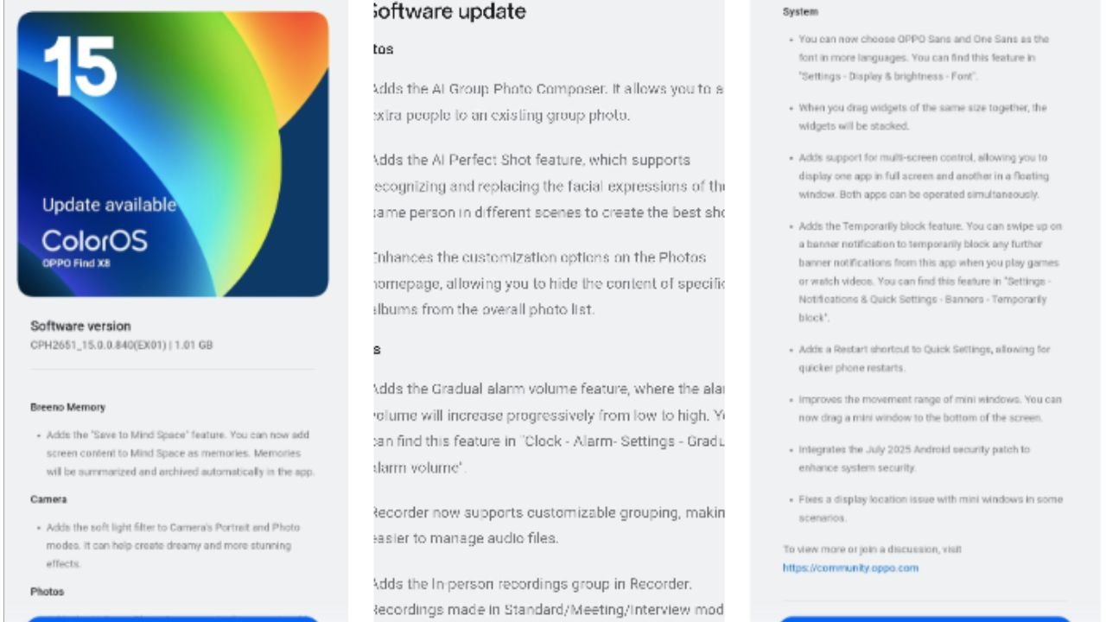This screenshot has width=1106, height=622.
Task: Tap the ColorOS 15 update banner image
Action: (173, 154)
